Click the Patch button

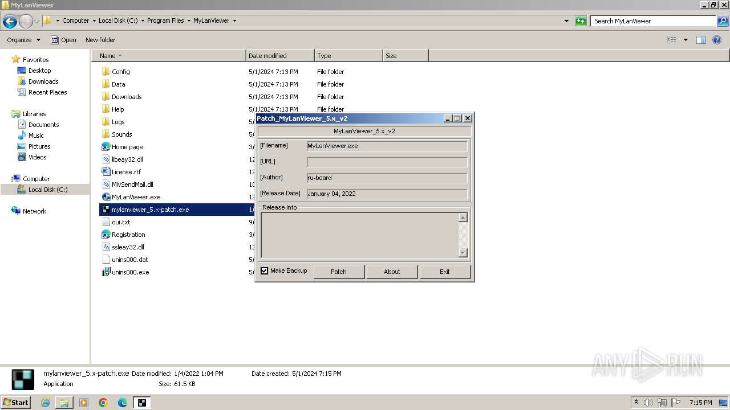click(339, 272)
